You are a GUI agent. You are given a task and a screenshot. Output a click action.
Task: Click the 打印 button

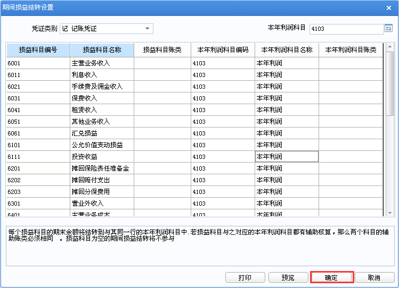tap(245, 277)
